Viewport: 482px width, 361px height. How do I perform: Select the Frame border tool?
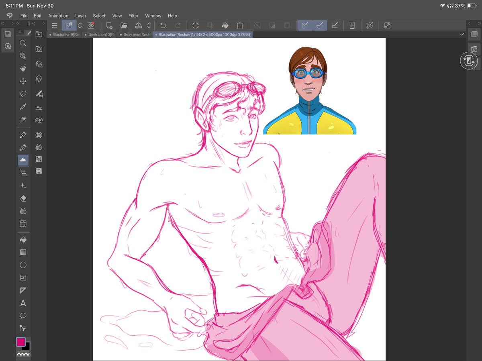[x=23, y=277]
